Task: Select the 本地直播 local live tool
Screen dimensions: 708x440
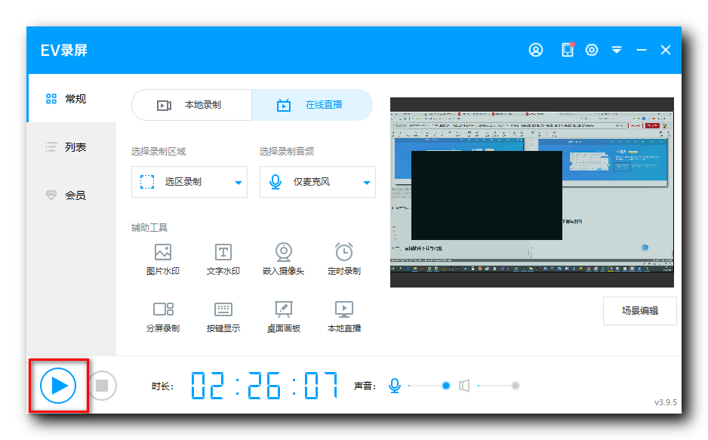Action: (x=343, y=316)
